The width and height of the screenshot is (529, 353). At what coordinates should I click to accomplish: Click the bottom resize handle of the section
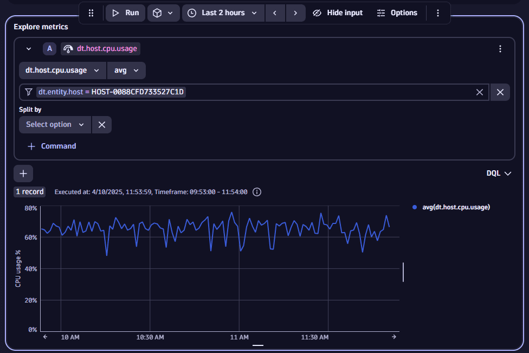pos(258,345)
